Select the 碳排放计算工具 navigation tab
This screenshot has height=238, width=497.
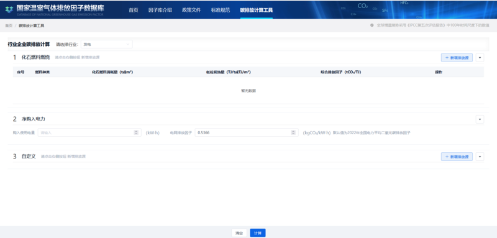[x=257, y=10]
